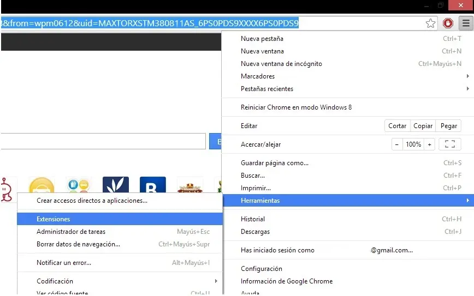The height and width of the screenshot is (296, 474).
Task: Click the red AdBlock extension icon
Action: point(448,23)
